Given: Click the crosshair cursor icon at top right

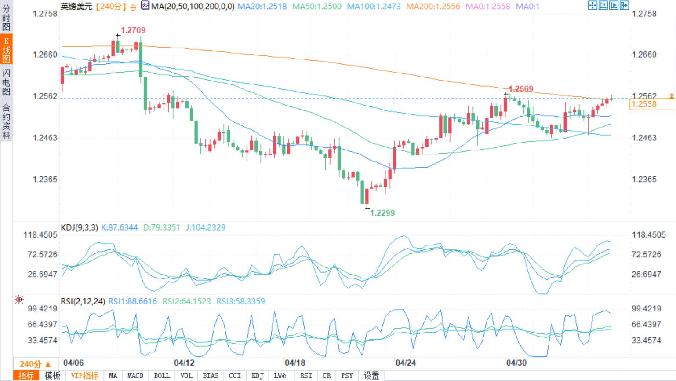Looking at the screenshot, I should coord(592,5).
